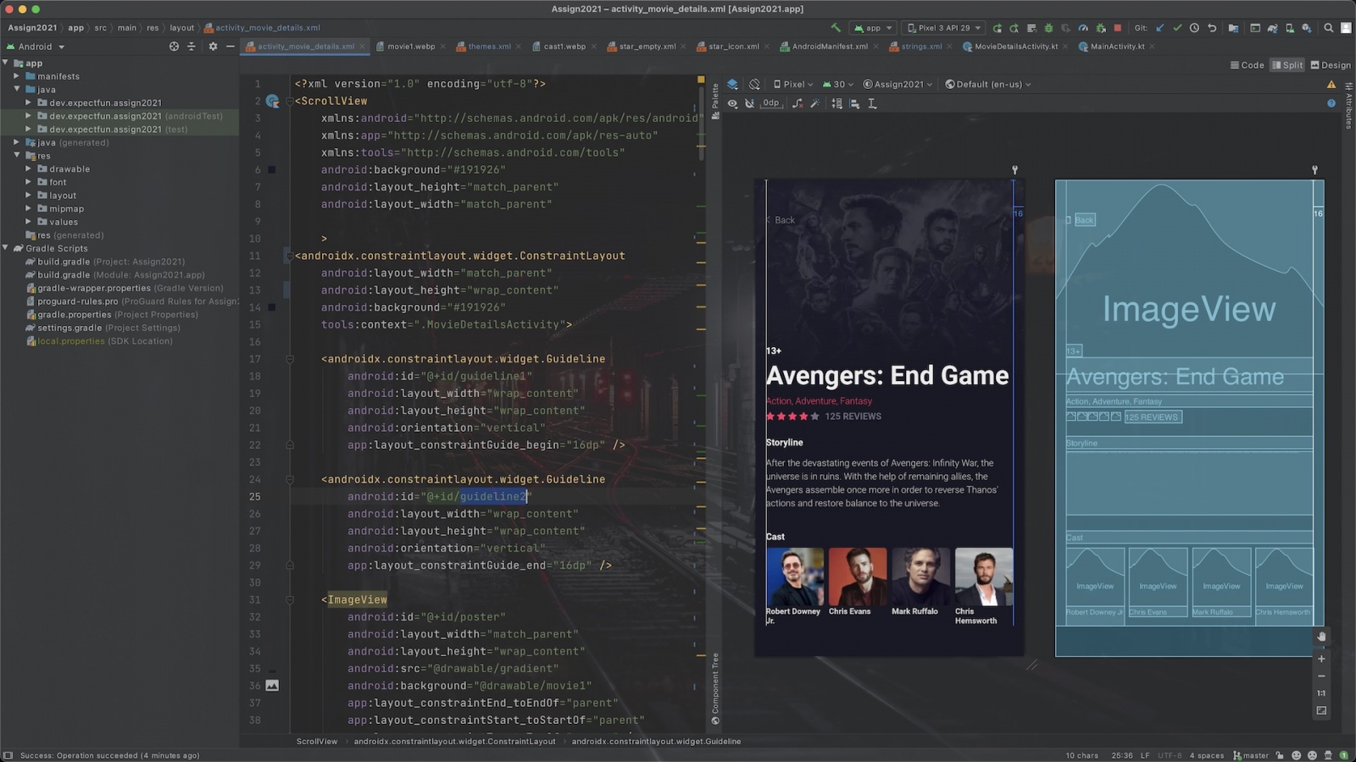1356x762 pixels.
Task: Open Project panel settings gear
Action: click(x=213, y=47)
